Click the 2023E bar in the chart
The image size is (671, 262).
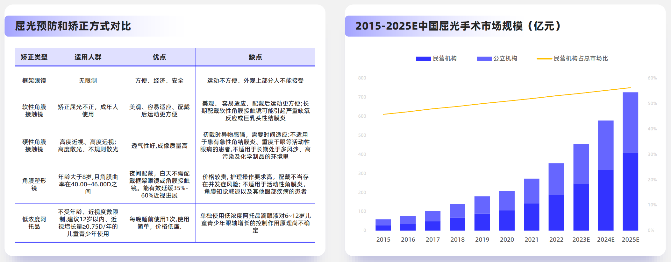click(581, 187)
